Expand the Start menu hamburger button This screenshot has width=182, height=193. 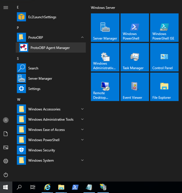point(6,8)
